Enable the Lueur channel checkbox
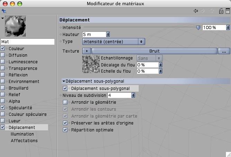The width and height of the screenshot is (231, 157). (3, 121)
